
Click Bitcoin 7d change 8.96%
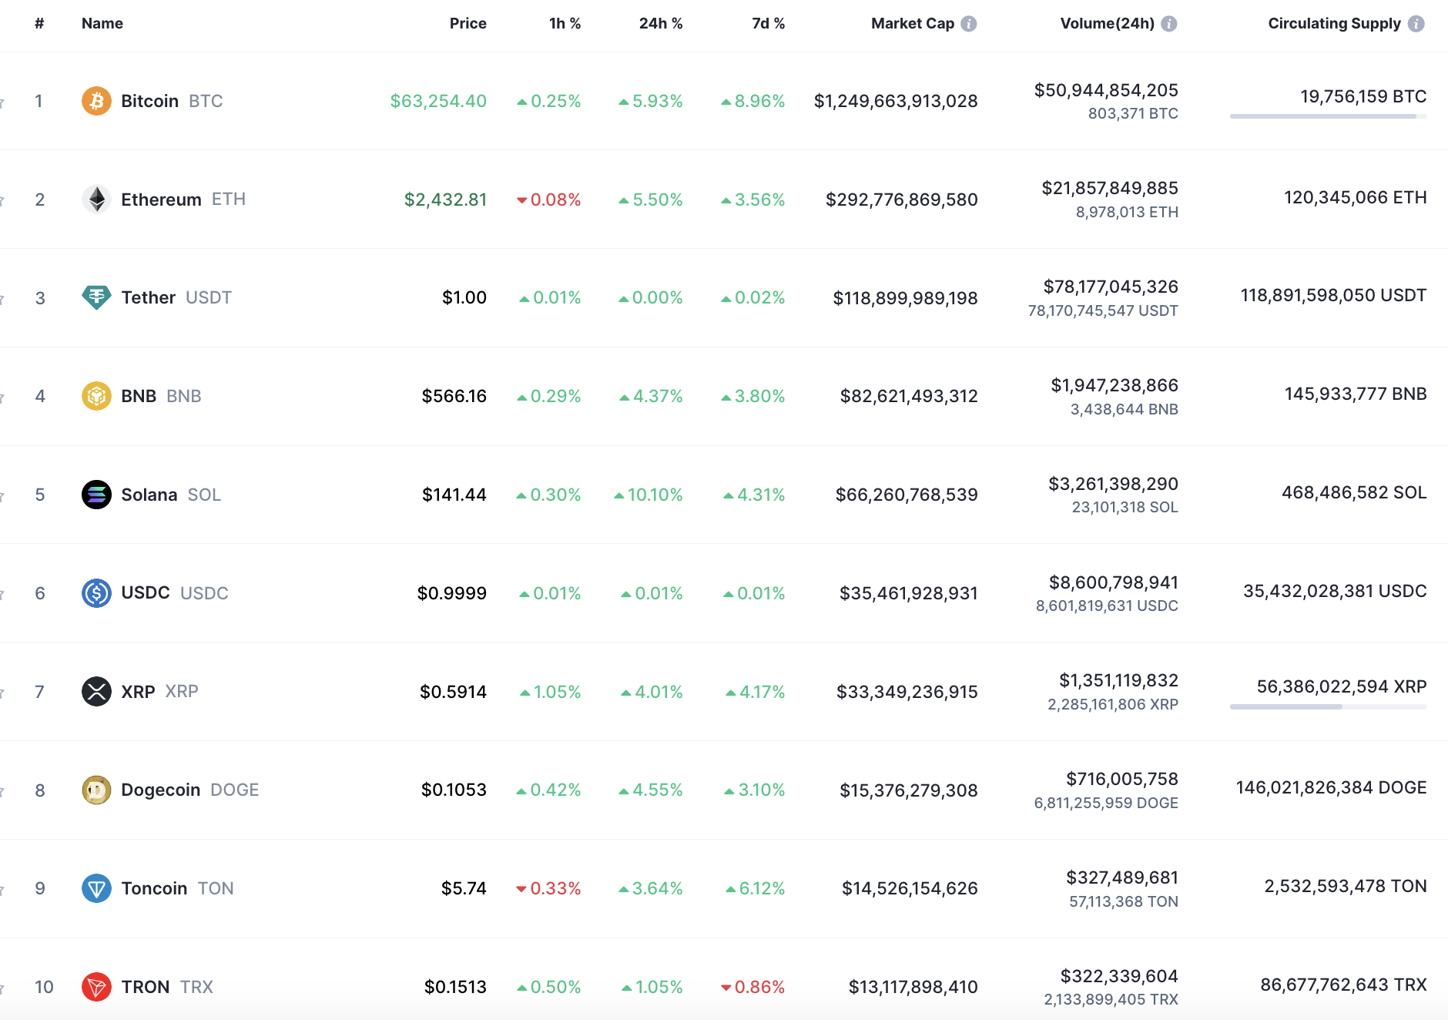(x=753, y=101)
